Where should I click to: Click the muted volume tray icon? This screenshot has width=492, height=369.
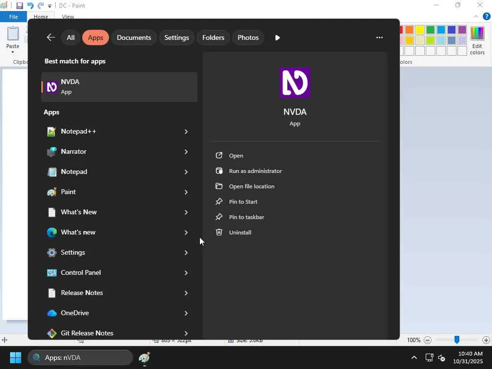[x=442, y=357]
